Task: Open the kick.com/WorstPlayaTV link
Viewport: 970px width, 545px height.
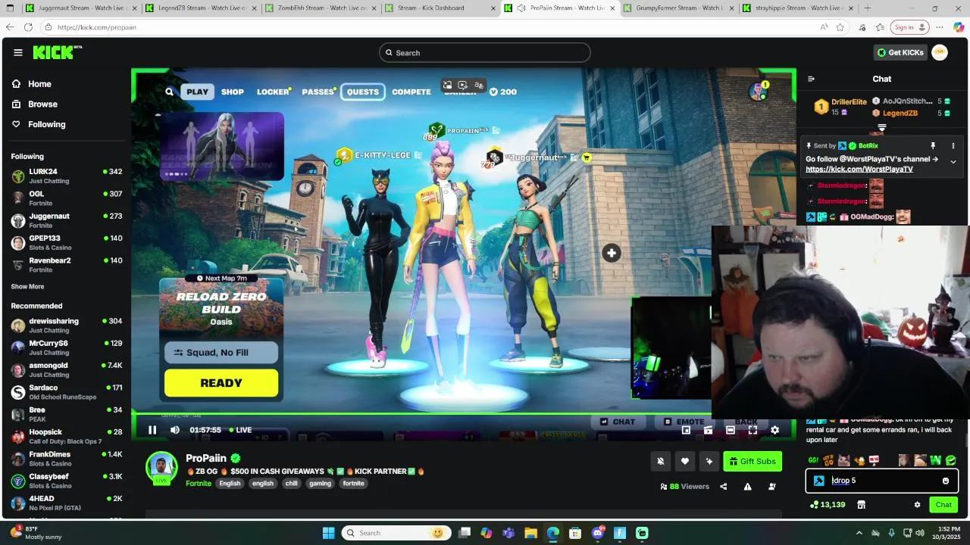Action: coord(859,170)
